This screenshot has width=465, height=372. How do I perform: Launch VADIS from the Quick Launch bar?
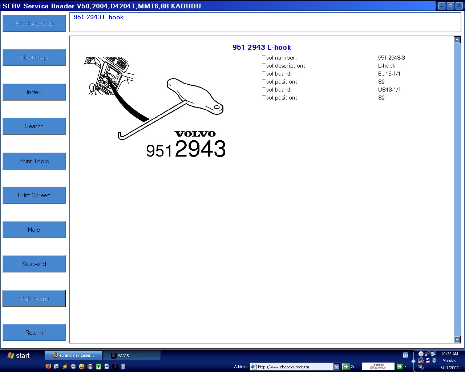coord(115,366)
